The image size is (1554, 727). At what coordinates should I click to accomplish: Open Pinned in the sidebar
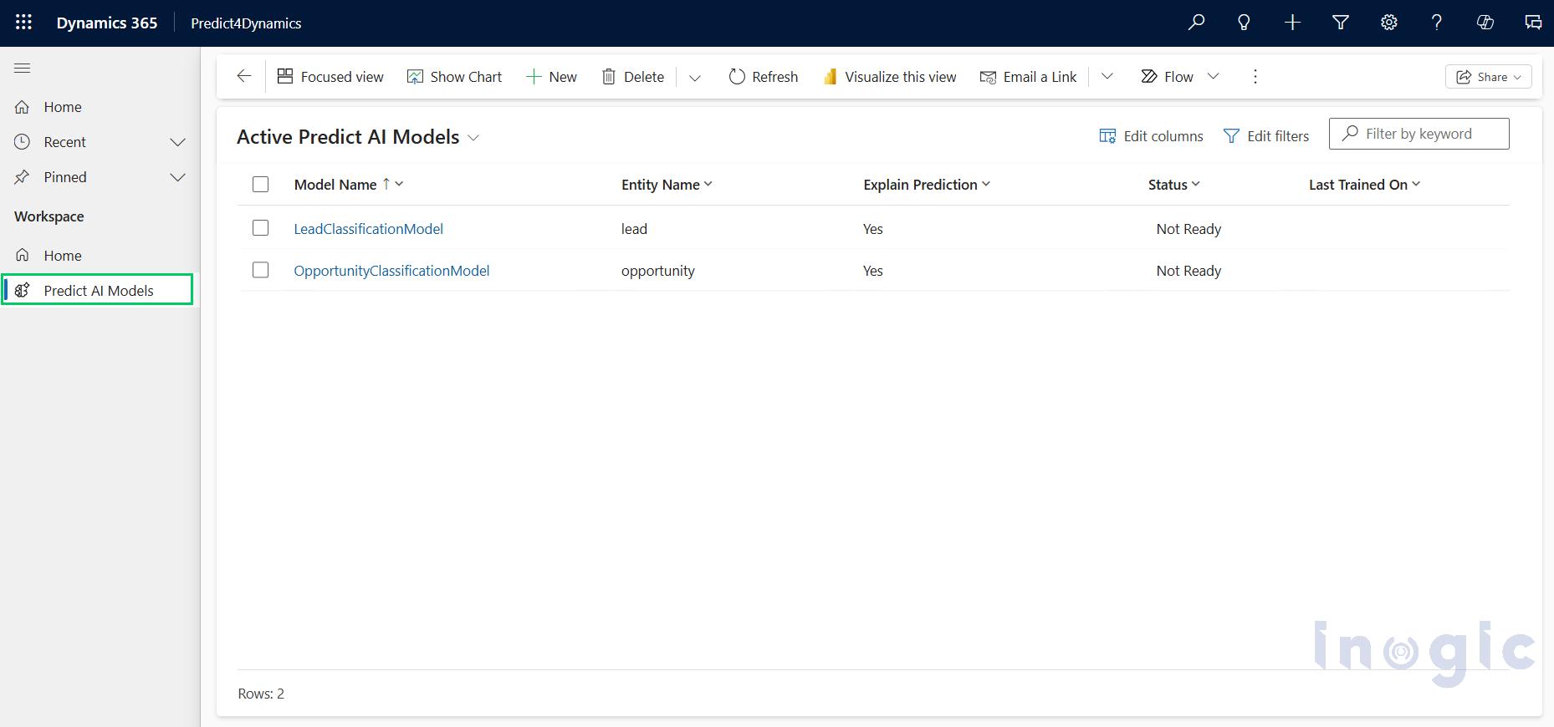click(64, 177)
